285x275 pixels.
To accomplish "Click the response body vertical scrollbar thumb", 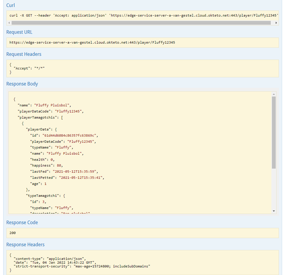I will pyautogui.click(x=274, y=133).
